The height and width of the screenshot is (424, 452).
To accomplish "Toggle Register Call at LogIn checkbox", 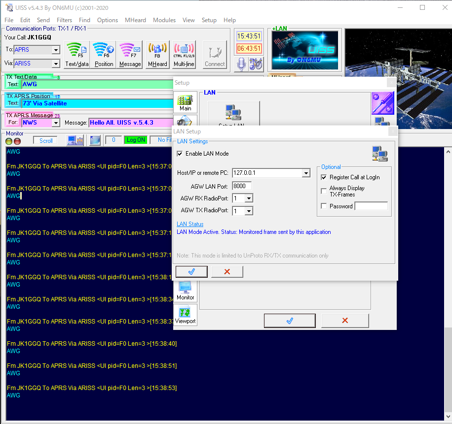I will click(x=324, y=177).
